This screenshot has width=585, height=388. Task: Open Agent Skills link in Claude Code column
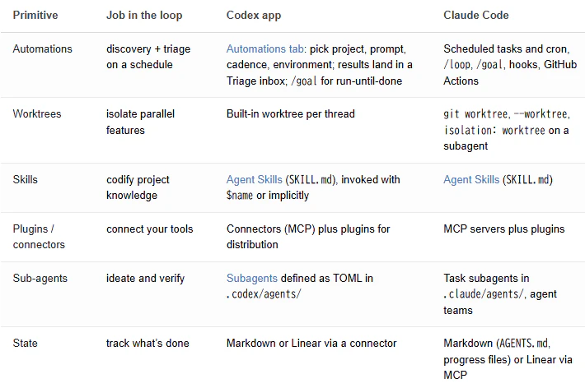click(x=471, y=179)
